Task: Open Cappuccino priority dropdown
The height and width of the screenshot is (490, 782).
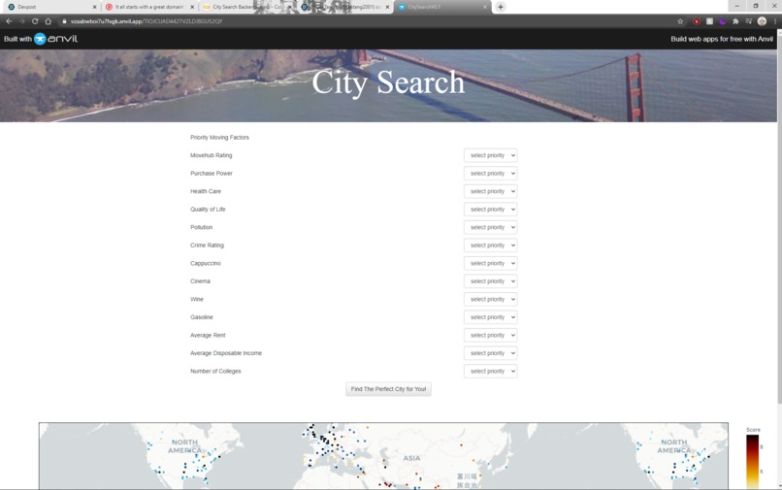Action: [x=490, y=264]
